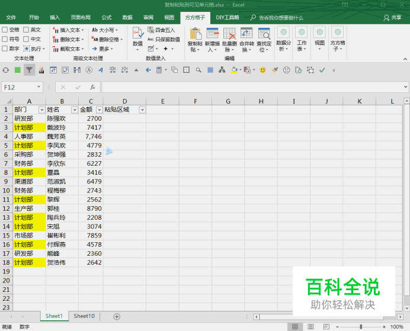
Task: Open the 文件 menu
Action: tap(11, 18)
